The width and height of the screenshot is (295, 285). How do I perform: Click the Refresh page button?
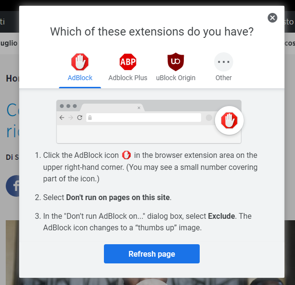point(152,254)
